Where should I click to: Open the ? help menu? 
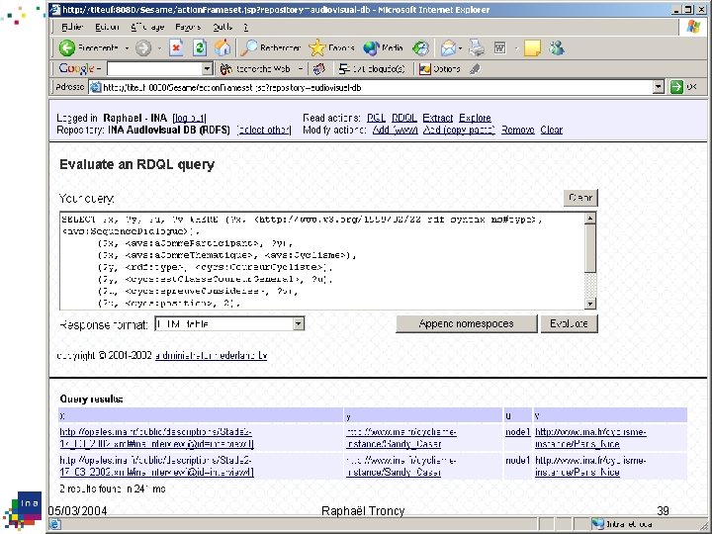pyautogui.click(x=245, y=28)
